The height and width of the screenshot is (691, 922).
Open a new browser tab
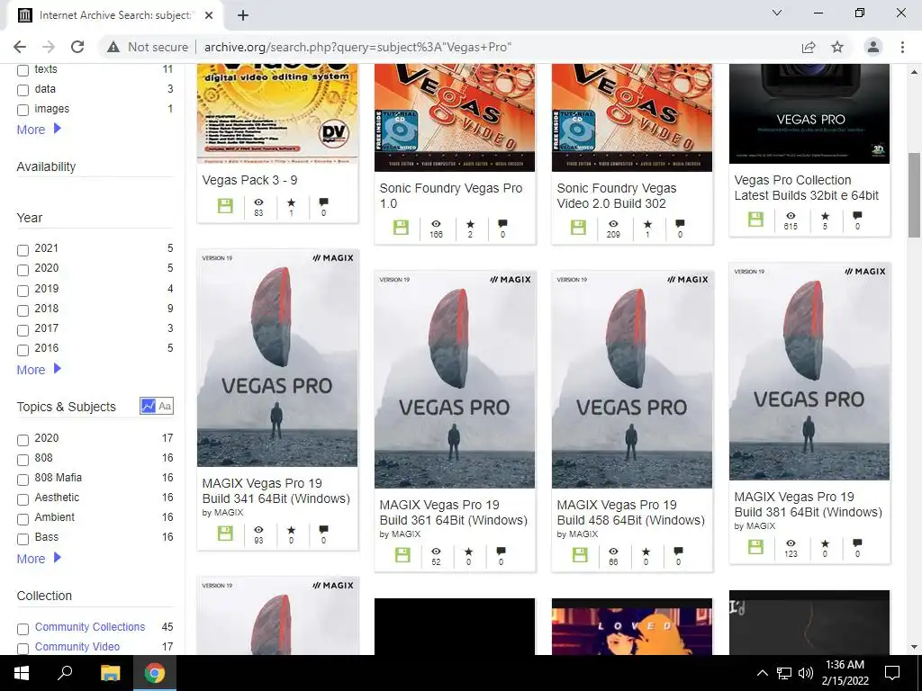pos(243,15)
